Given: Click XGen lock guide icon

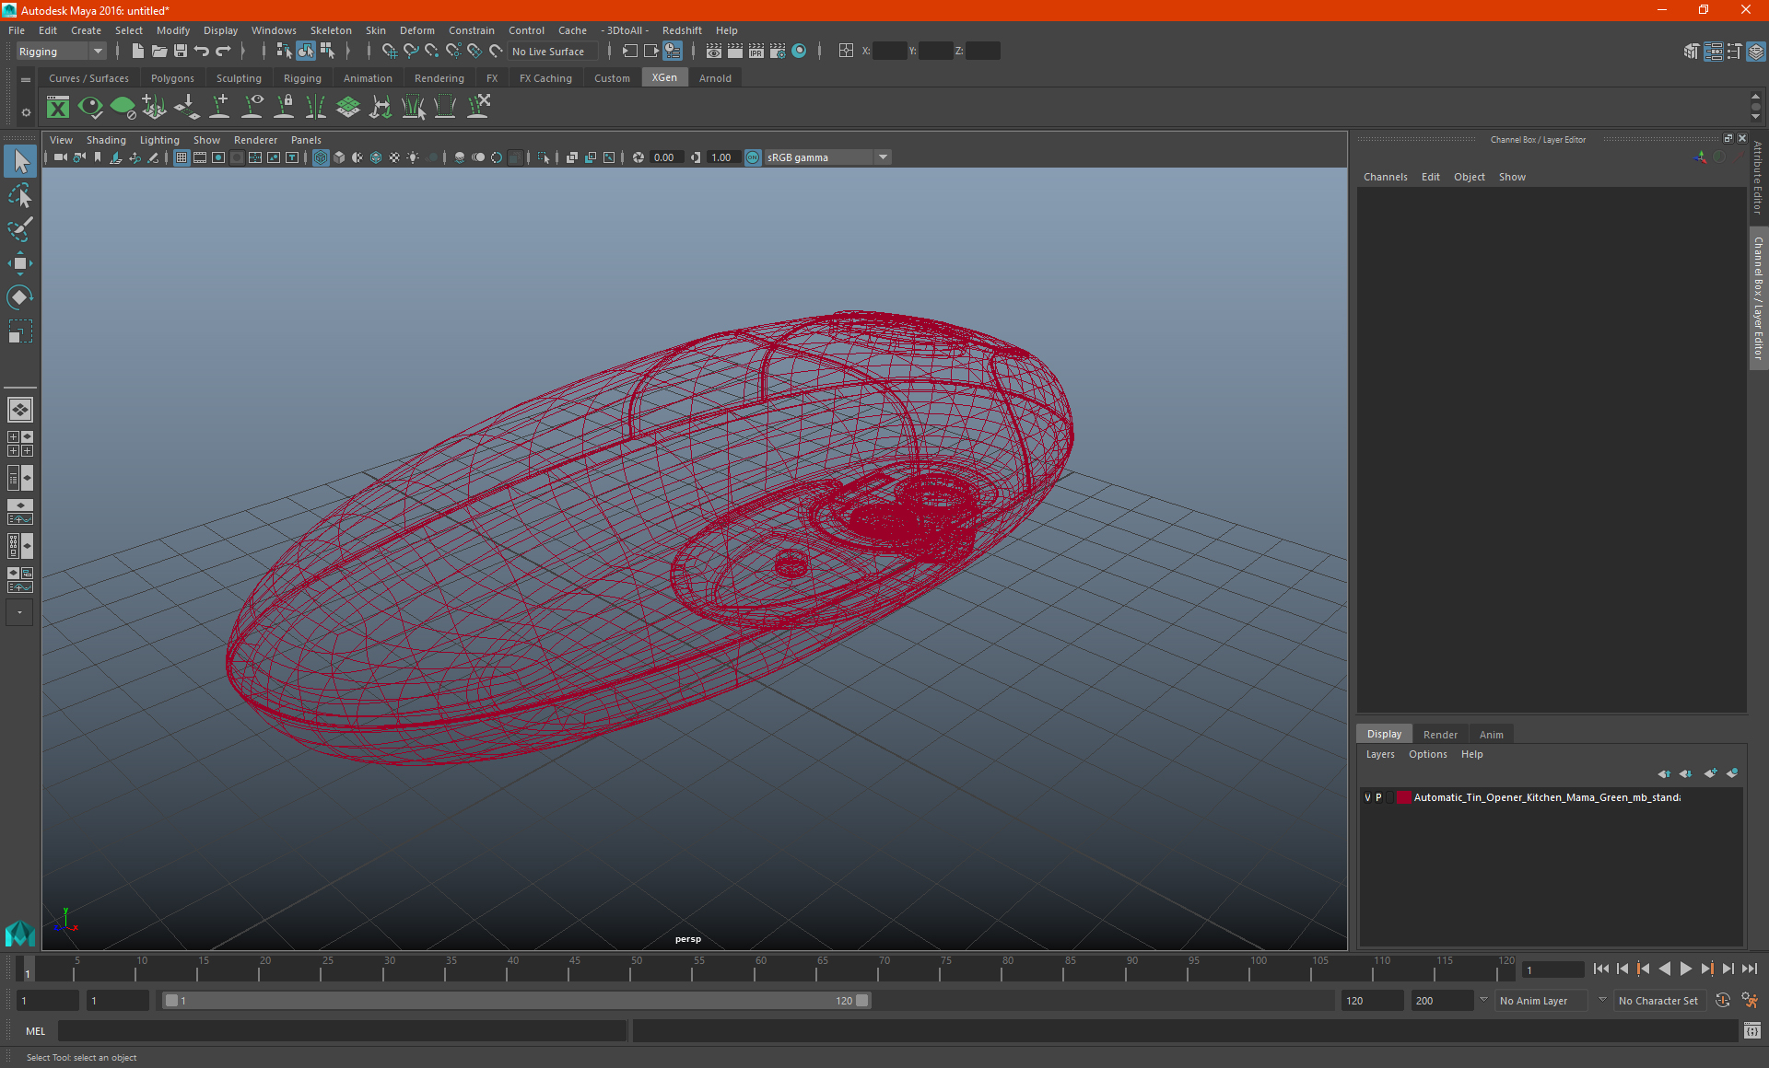Looking at the screenshot, I should [285, 108].
